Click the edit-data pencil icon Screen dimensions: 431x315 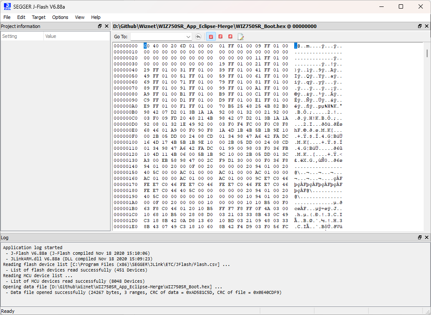[x=241, y=37]
